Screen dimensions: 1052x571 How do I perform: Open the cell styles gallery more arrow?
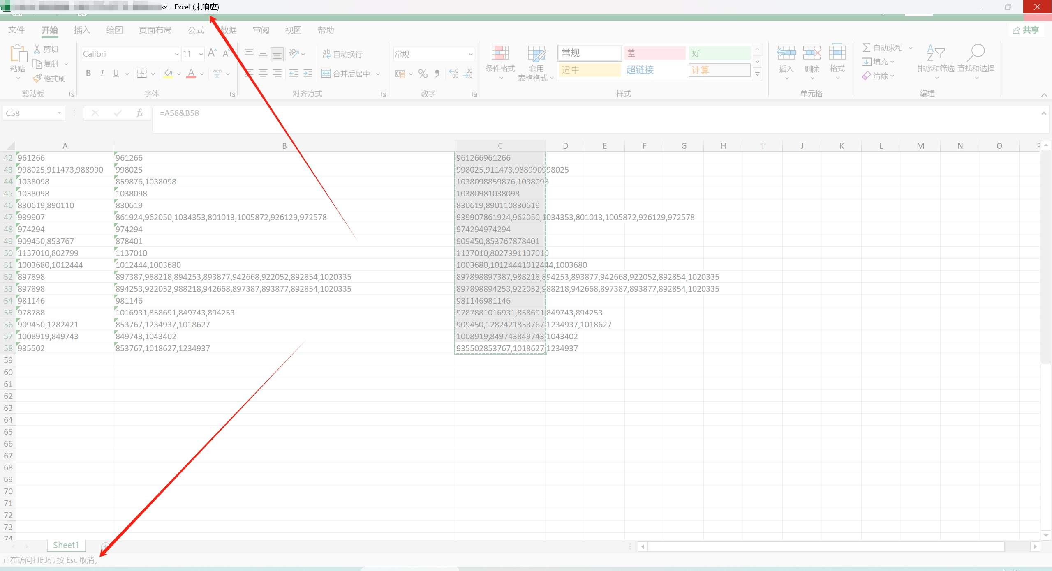pyautogui.click(x=757, y=74)
